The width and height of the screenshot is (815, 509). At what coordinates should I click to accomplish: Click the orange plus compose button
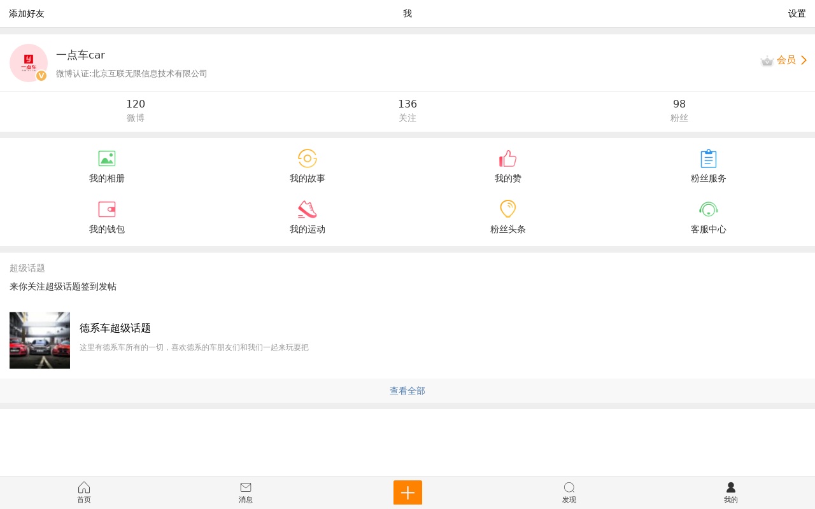[407, 492]
